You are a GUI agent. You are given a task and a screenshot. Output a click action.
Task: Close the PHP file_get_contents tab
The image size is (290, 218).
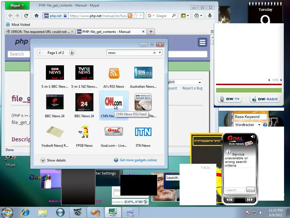click(x=143, y=32)
